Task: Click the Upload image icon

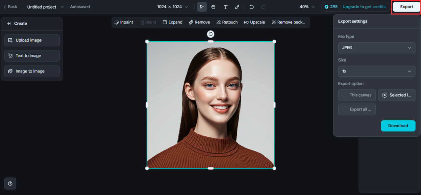Action: [10, 40]
